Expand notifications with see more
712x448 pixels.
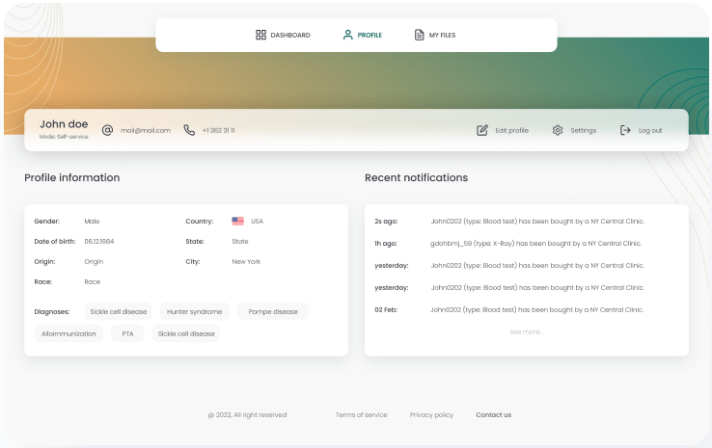[x=526, y=331]
